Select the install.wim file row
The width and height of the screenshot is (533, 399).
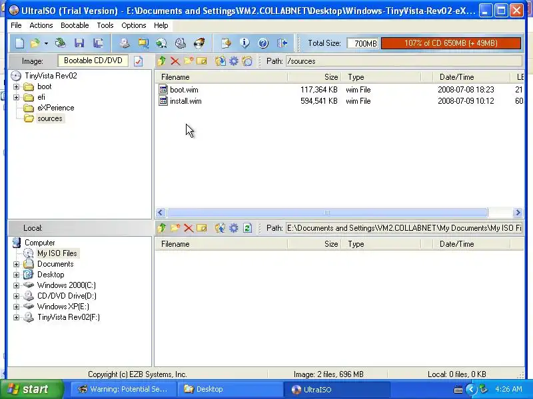pos(339,101)
